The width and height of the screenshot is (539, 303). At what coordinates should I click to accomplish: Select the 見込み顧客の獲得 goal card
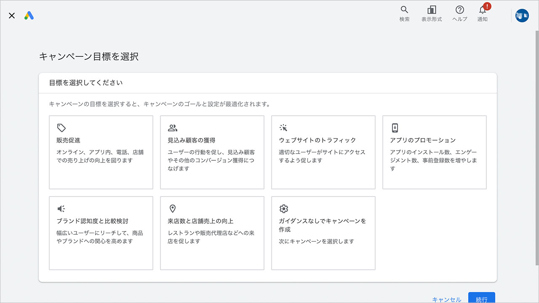tap(212, 152)
